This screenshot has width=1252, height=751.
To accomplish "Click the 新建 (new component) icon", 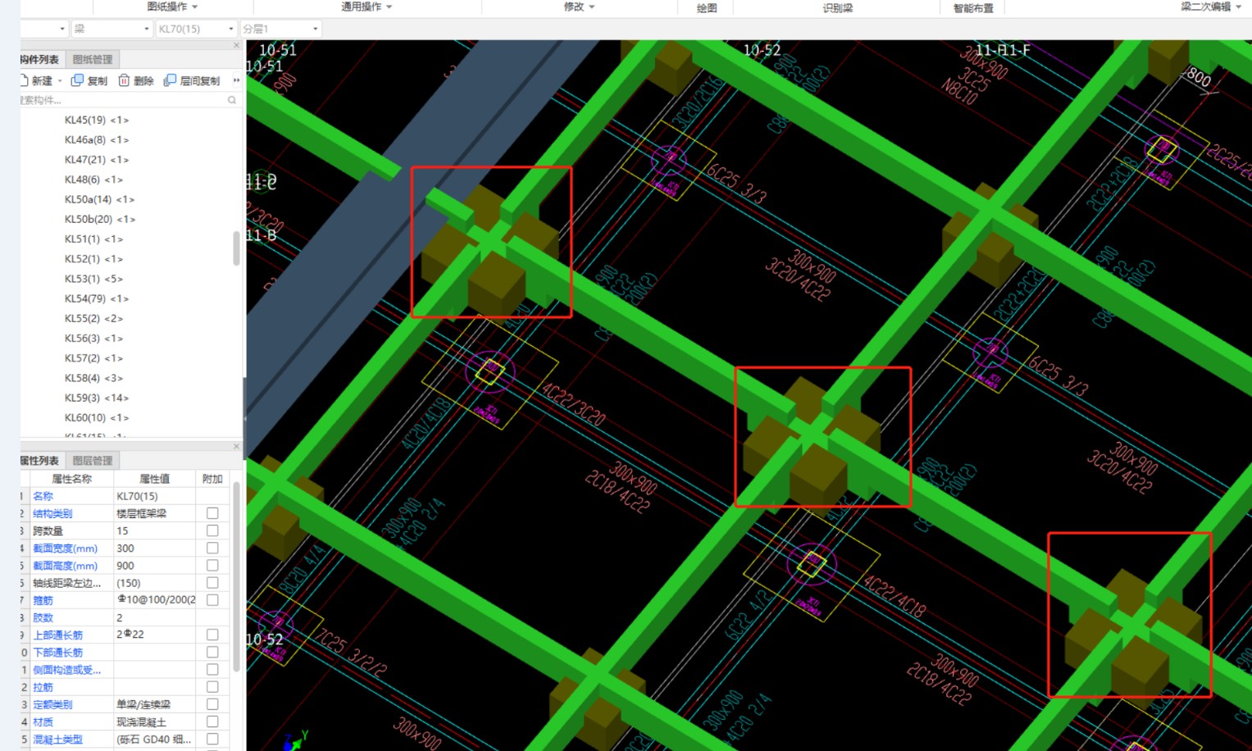I will pos(24,80).
